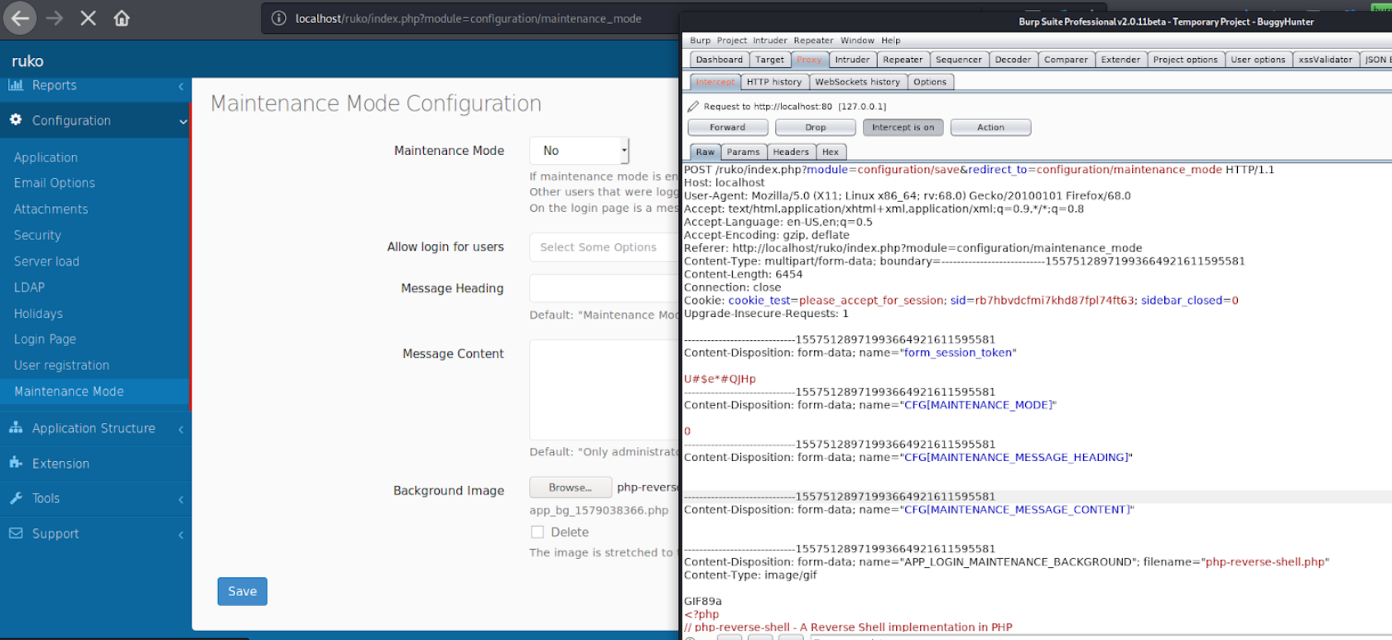The width and height of the screenshot is (1392, 640).
Task: Save the maintenance mode configuration
Action: click(242, 591)
